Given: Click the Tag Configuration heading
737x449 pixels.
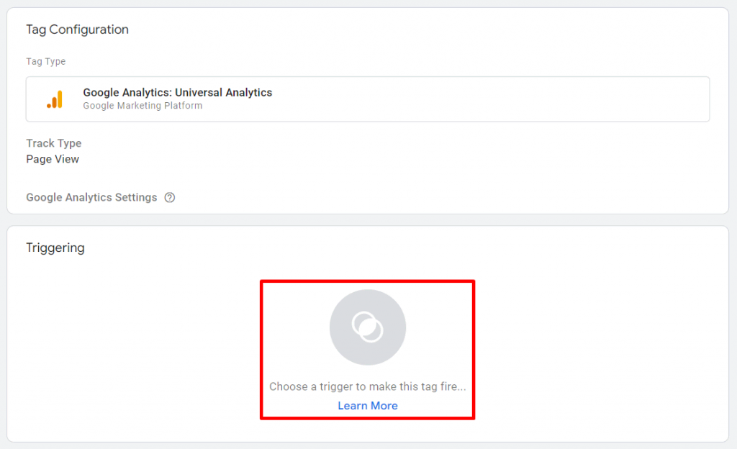Looking at the screenshot, I should [x=77, y=30].
